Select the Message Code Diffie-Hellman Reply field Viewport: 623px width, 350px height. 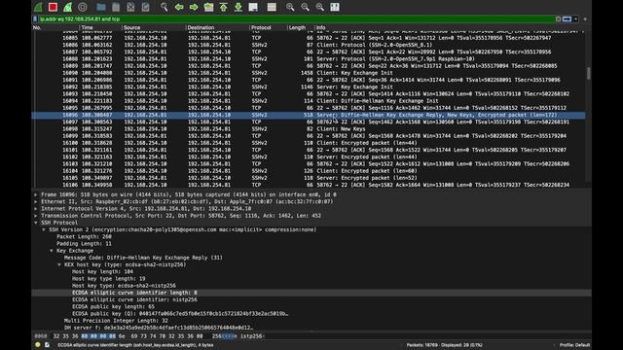tap(143, 258)
